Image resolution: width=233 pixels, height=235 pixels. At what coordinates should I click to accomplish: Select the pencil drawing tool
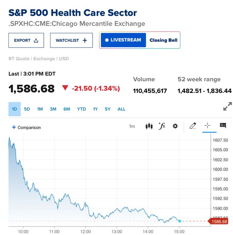tap(193, 126)
